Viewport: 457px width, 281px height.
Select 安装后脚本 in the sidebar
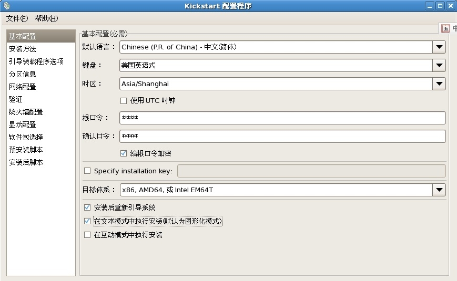click(x=41, y=162)
